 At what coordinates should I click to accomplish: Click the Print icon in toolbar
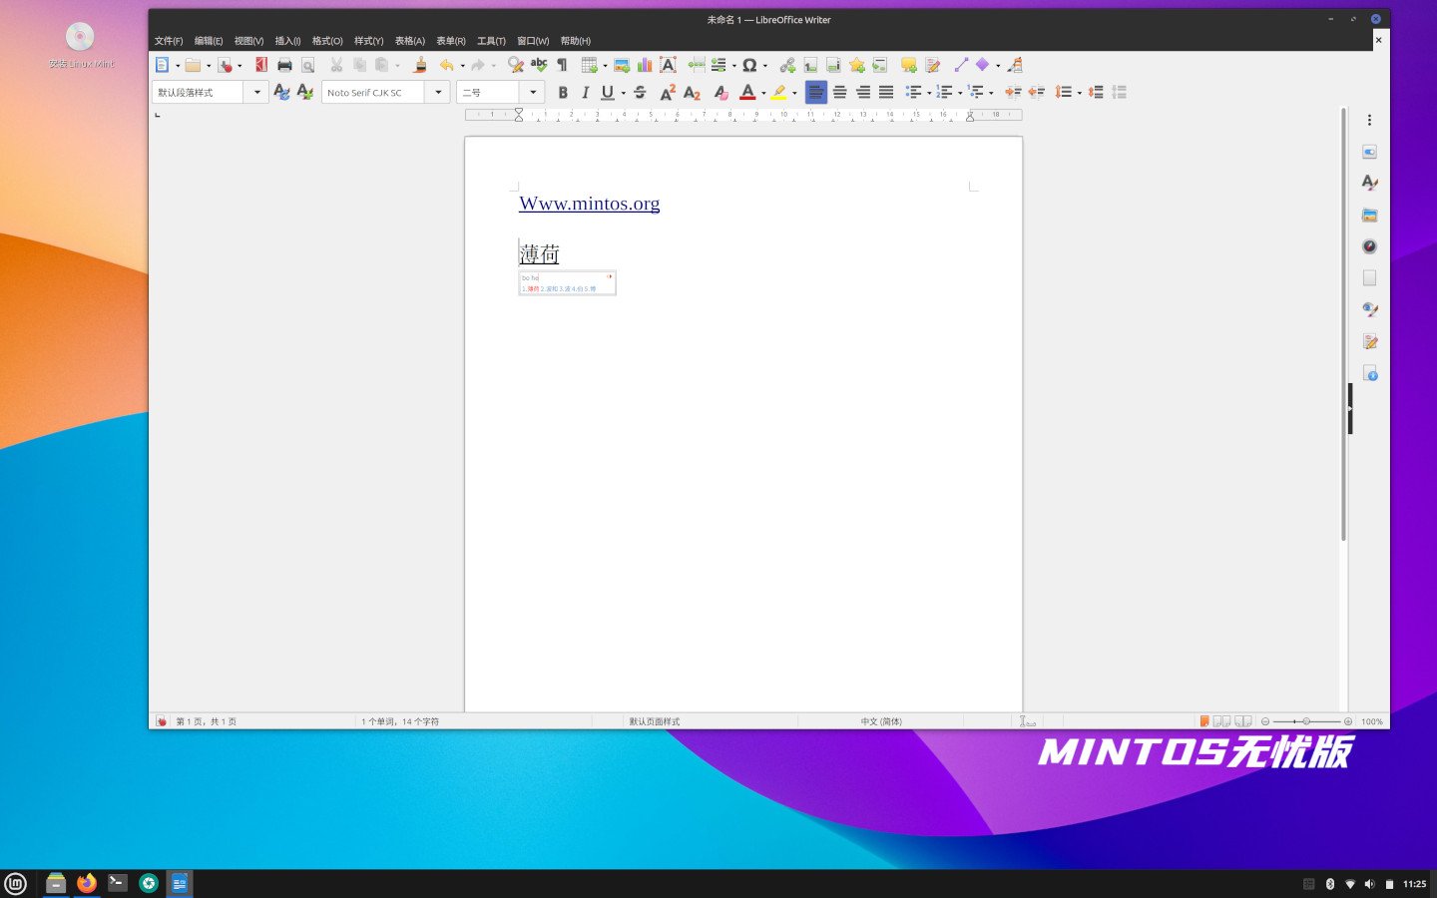pyautogui.click(x=284, y=65)
